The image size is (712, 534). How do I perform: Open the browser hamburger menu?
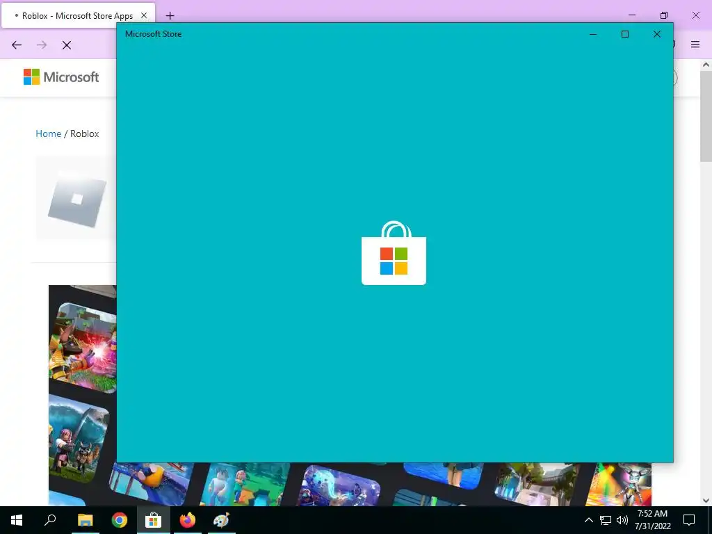(695, 44)
